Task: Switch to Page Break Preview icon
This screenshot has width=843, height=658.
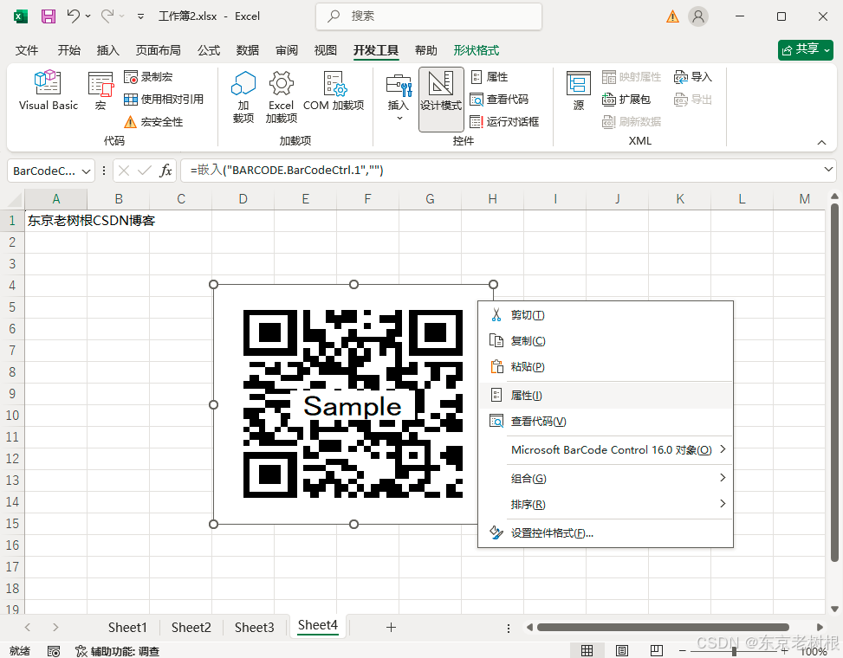Action: tap(657, 651)
